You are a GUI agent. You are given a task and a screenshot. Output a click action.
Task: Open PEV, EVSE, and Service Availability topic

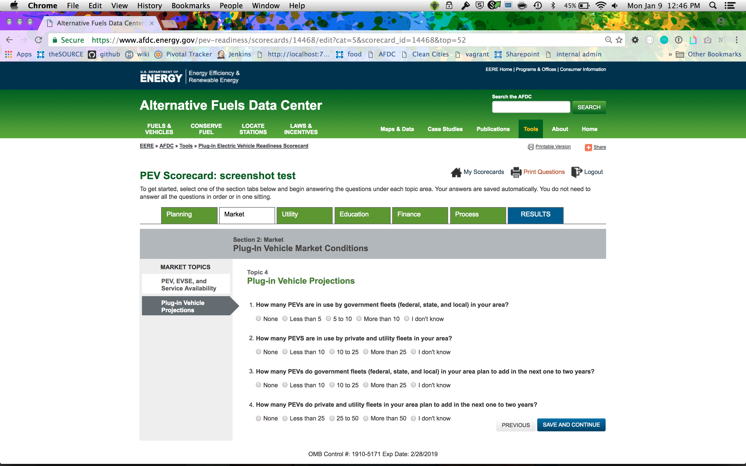tap(188, 285)
